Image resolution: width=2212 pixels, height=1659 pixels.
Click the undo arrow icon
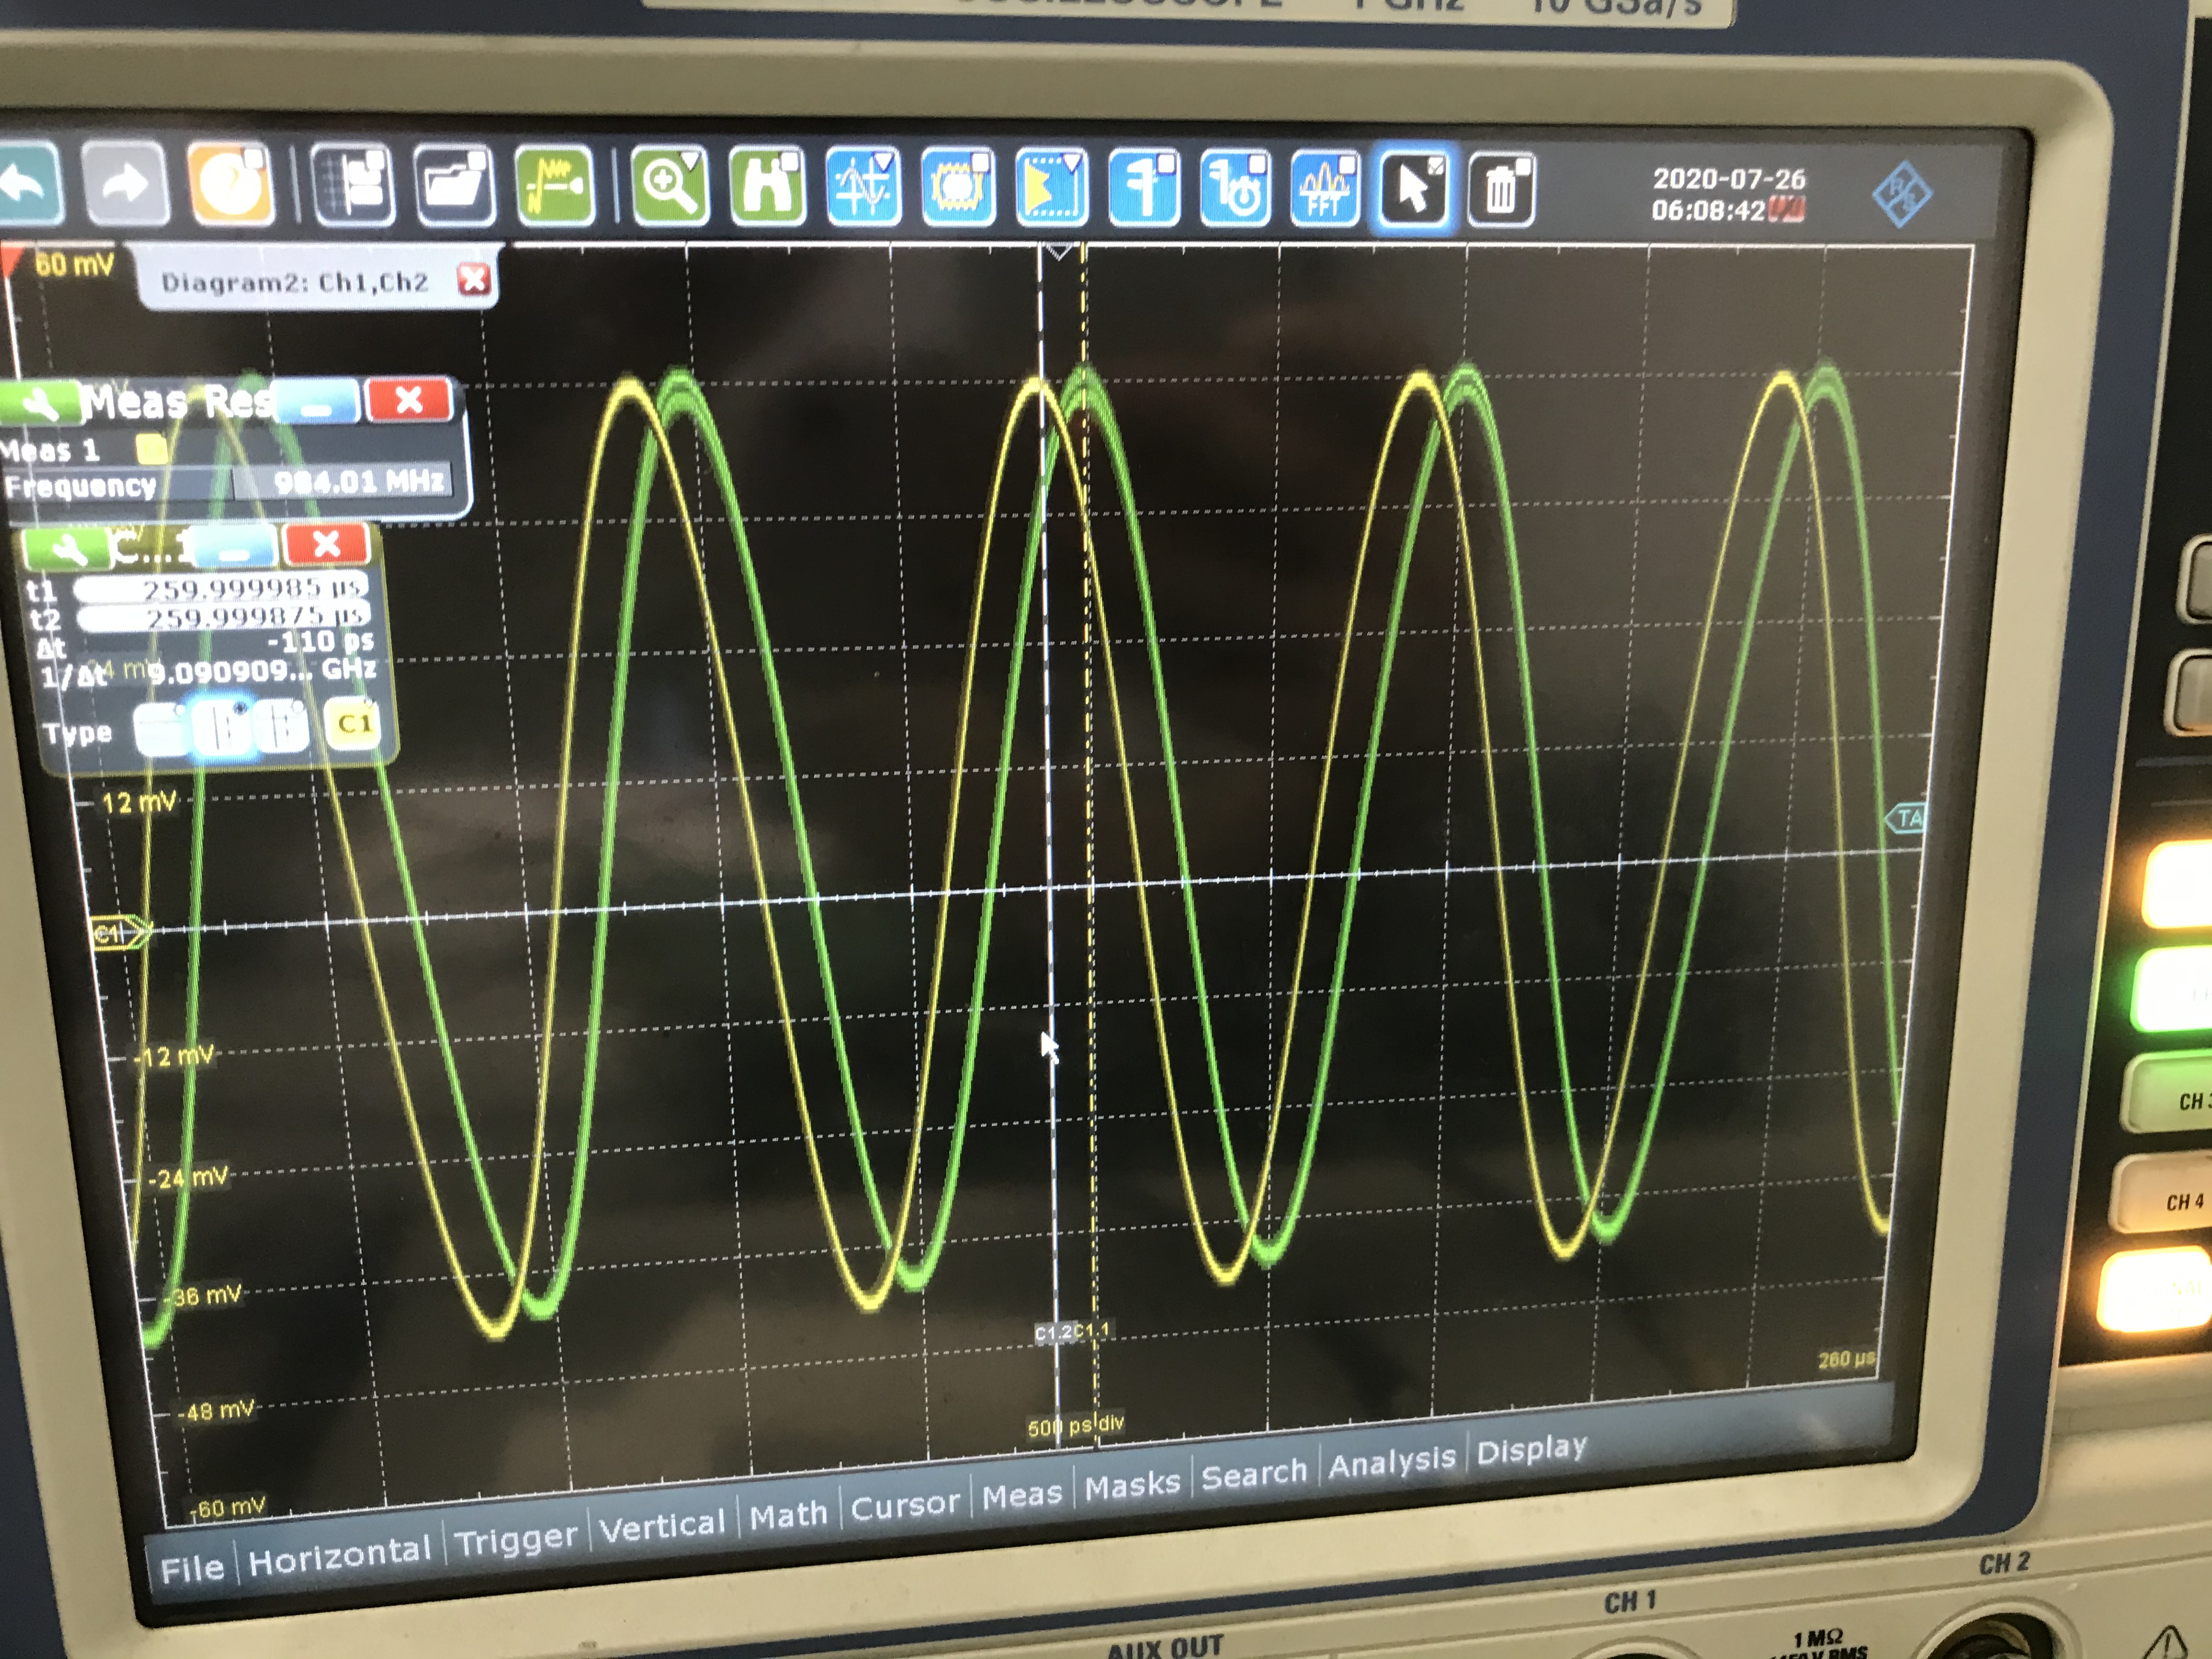coord(28,184)
